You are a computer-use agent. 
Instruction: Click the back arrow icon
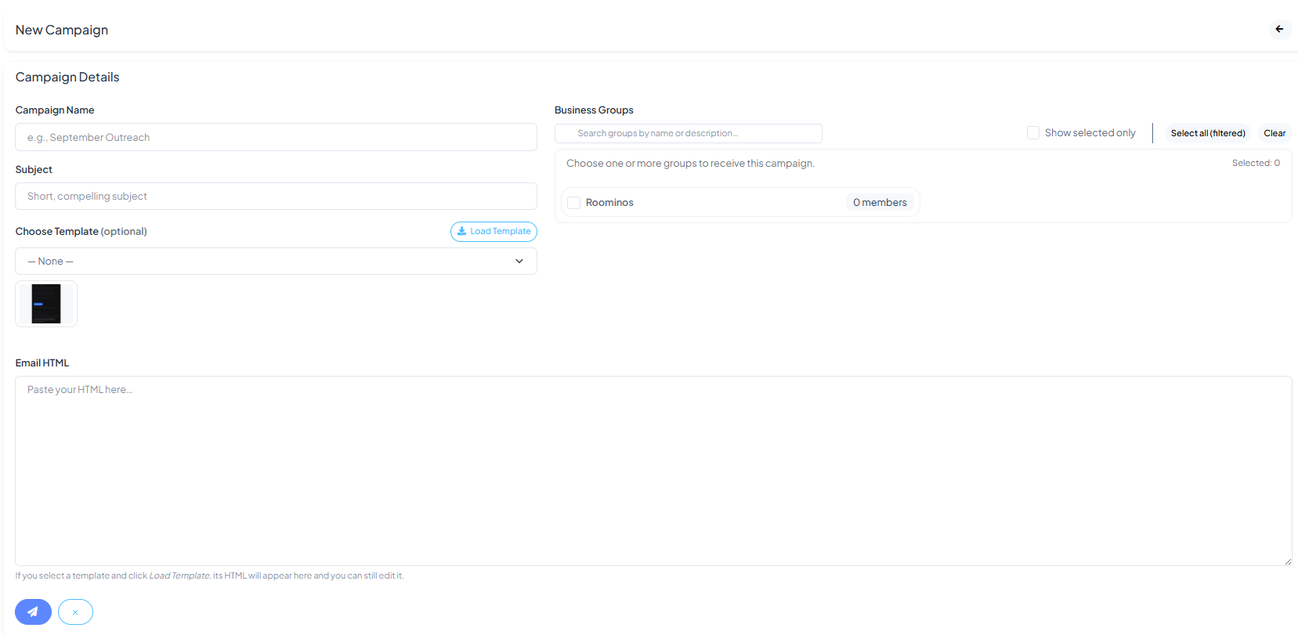pos(1279,29)
